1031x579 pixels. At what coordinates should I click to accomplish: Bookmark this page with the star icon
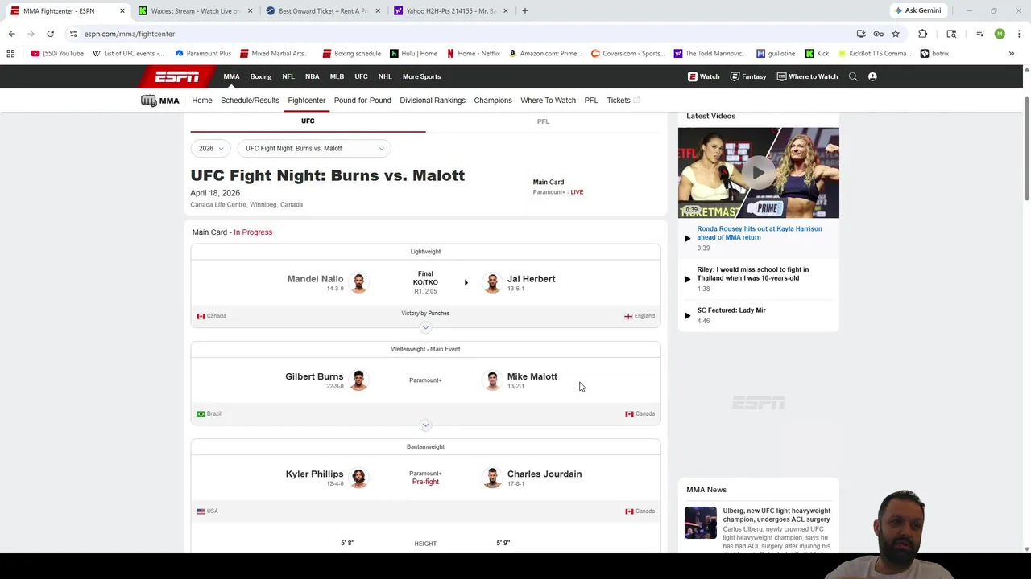coord(896,34)
